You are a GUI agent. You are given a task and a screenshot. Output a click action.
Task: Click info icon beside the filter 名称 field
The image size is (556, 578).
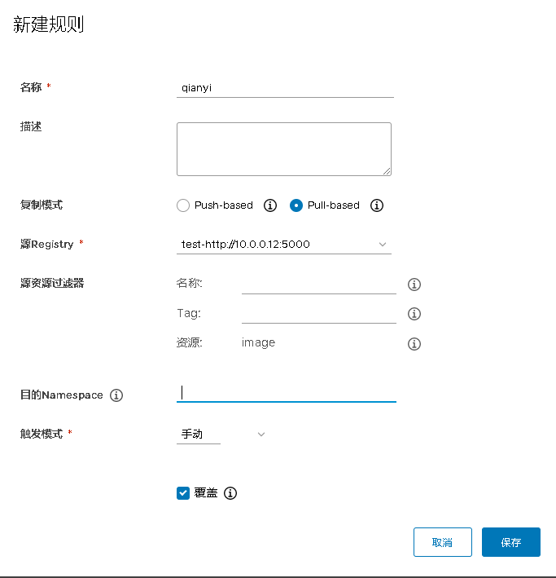click(414, 285)
